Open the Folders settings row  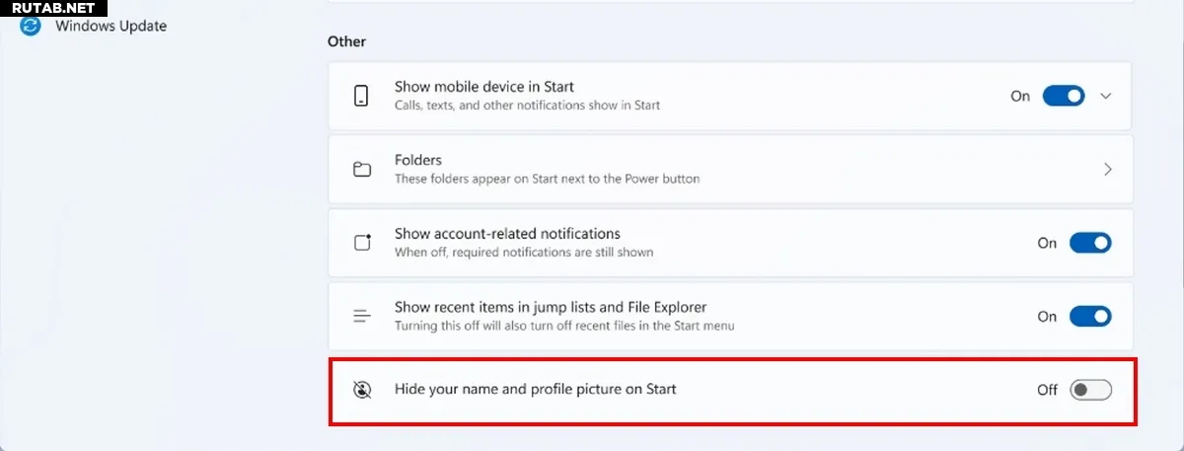pyautogui.click(x=730, y=169)
